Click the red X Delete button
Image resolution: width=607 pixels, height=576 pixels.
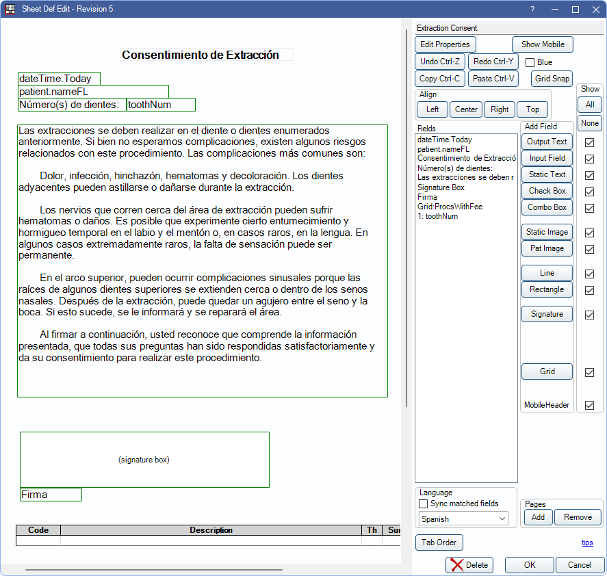click(469, 565)
